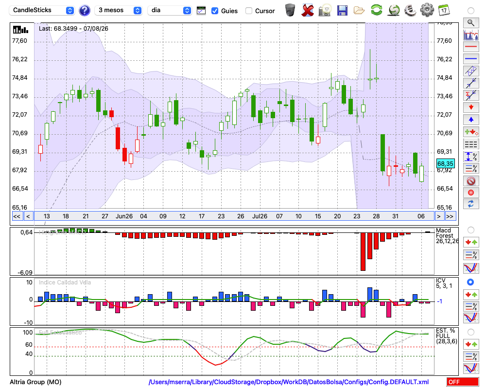The image size is (486, 389).
Task: Enable the Cursor checkbox
Action: (248, 11)
